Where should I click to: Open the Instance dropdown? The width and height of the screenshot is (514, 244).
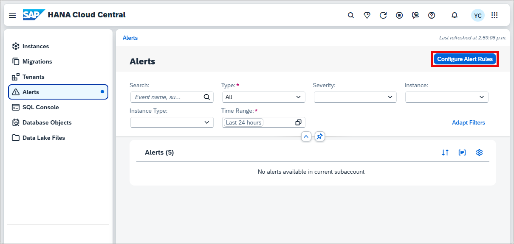tap(447, 97)
